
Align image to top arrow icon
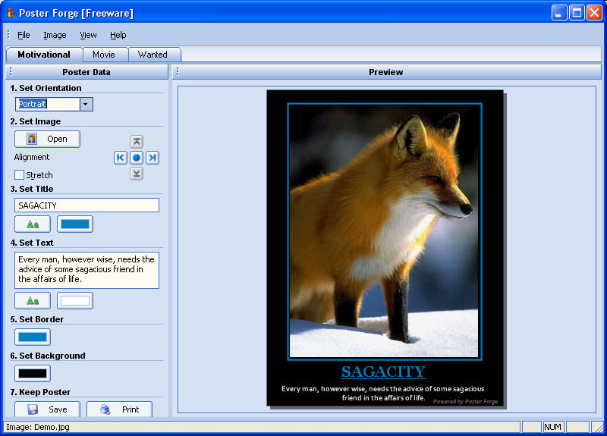pos(137,142)
